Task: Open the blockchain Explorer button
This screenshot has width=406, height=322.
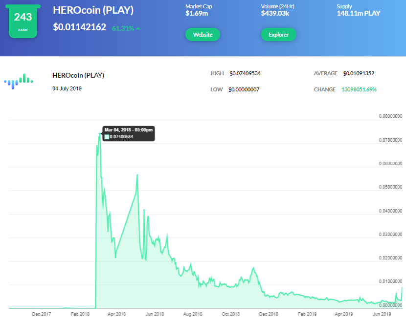Action: (279, 35)
